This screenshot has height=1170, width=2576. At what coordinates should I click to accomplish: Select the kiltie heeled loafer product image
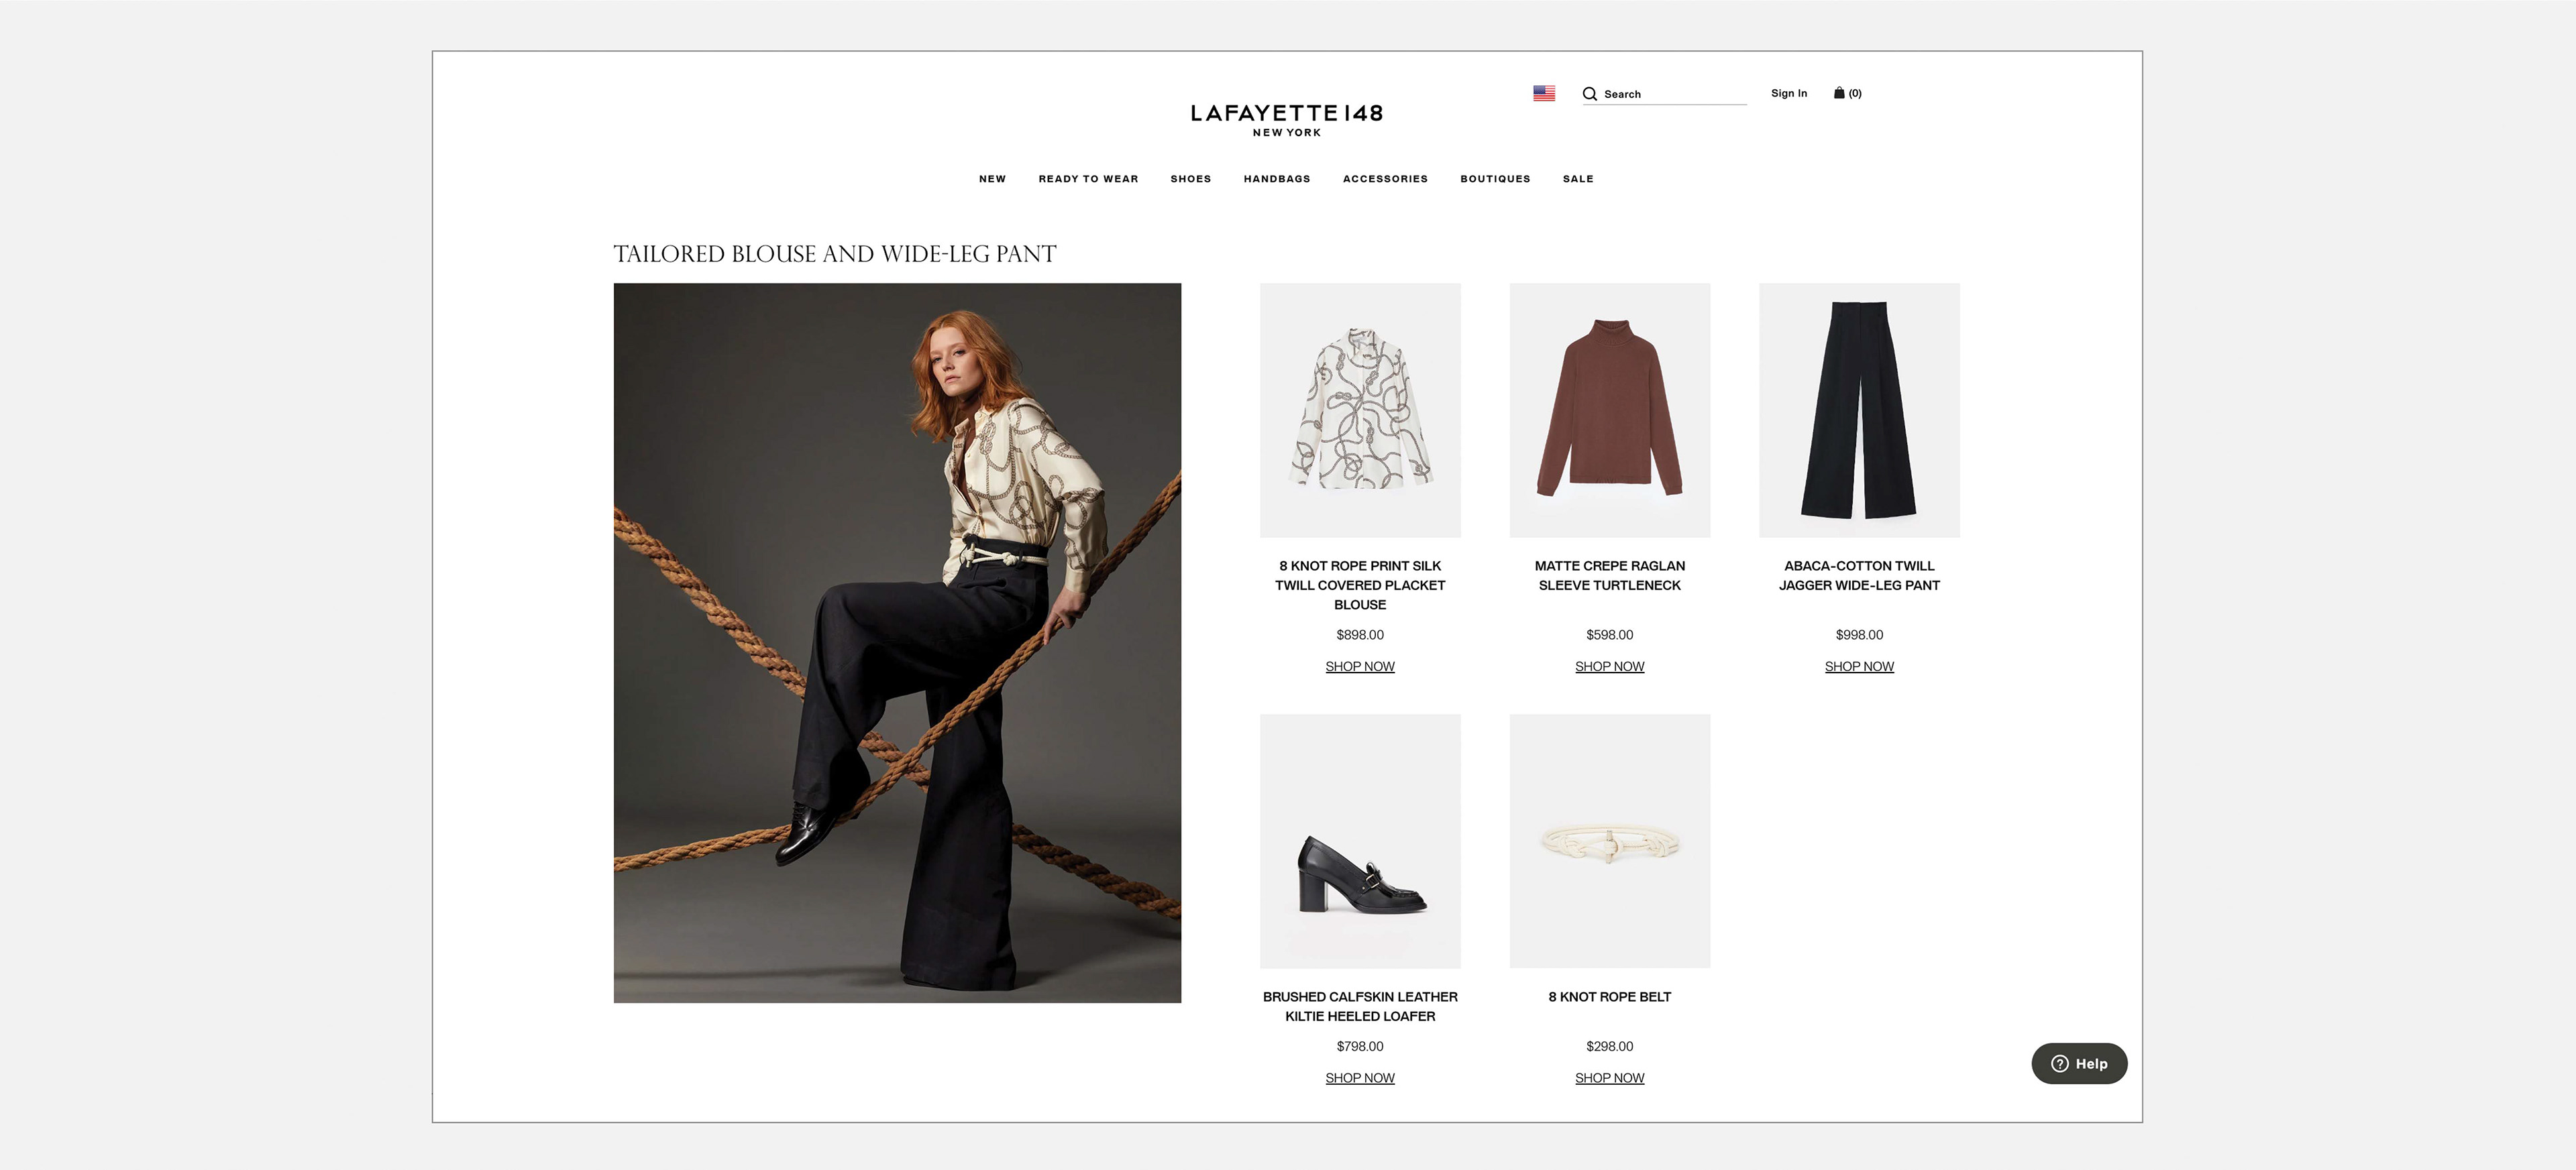[1360, 841]
